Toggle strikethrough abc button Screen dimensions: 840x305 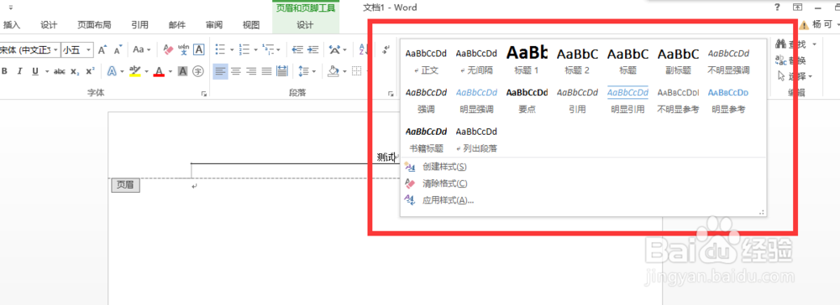pyautogui.click(x=60, y=71)
